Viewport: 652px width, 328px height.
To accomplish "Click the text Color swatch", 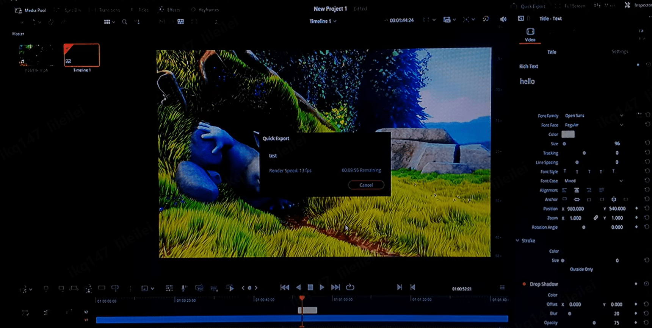I will point(568,134).
